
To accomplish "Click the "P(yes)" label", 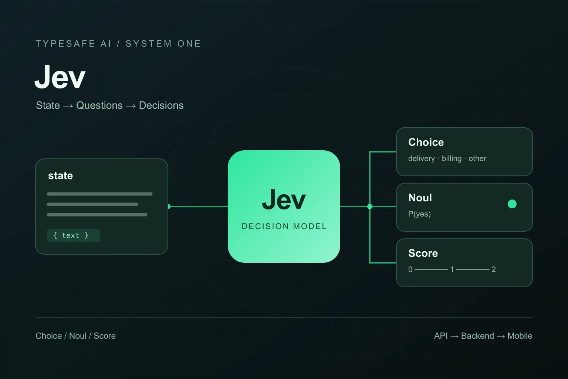I will pos(419,214).
